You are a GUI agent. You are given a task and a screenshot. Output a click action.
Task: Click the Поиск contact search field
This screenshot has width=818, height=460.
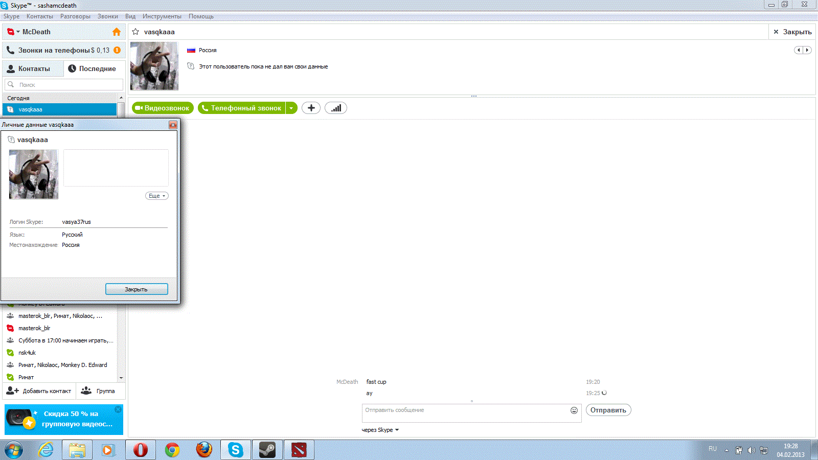[64, 85]
